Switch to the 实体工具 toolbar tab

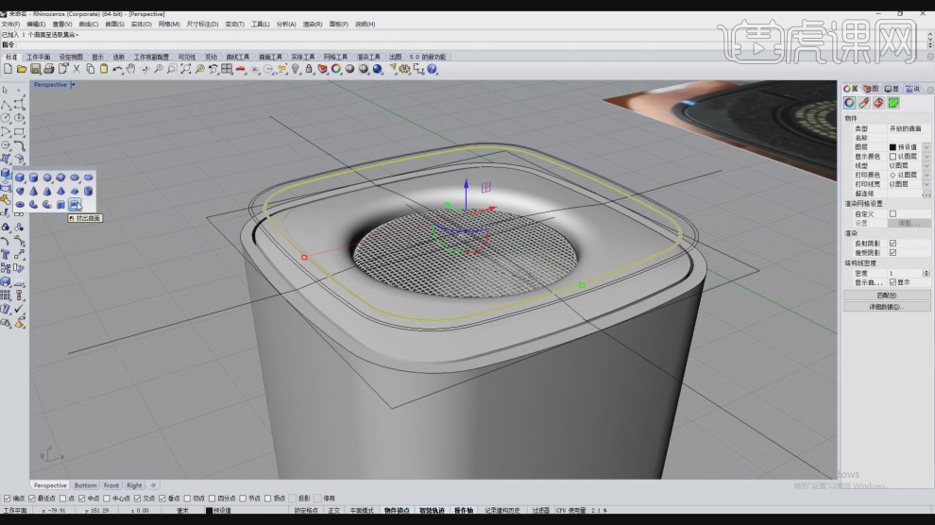coord(302,58)
